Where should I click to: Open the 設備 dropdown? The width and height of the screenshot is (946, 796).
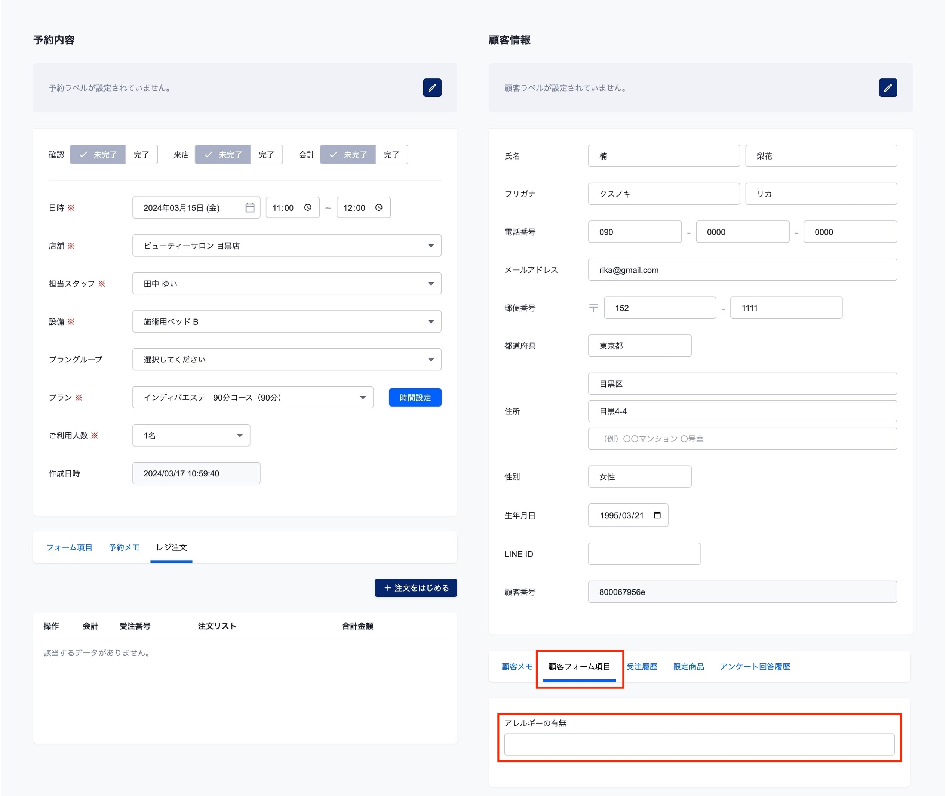pos(287,321)
